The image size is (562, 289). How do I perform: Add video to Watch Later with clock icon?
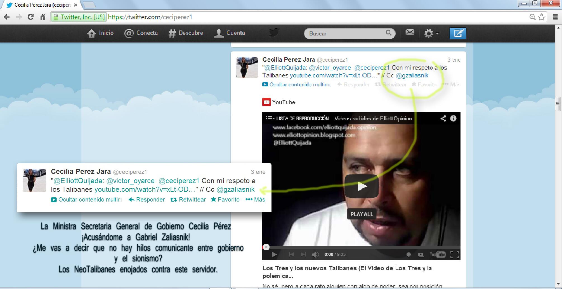[x=408, y=254]
